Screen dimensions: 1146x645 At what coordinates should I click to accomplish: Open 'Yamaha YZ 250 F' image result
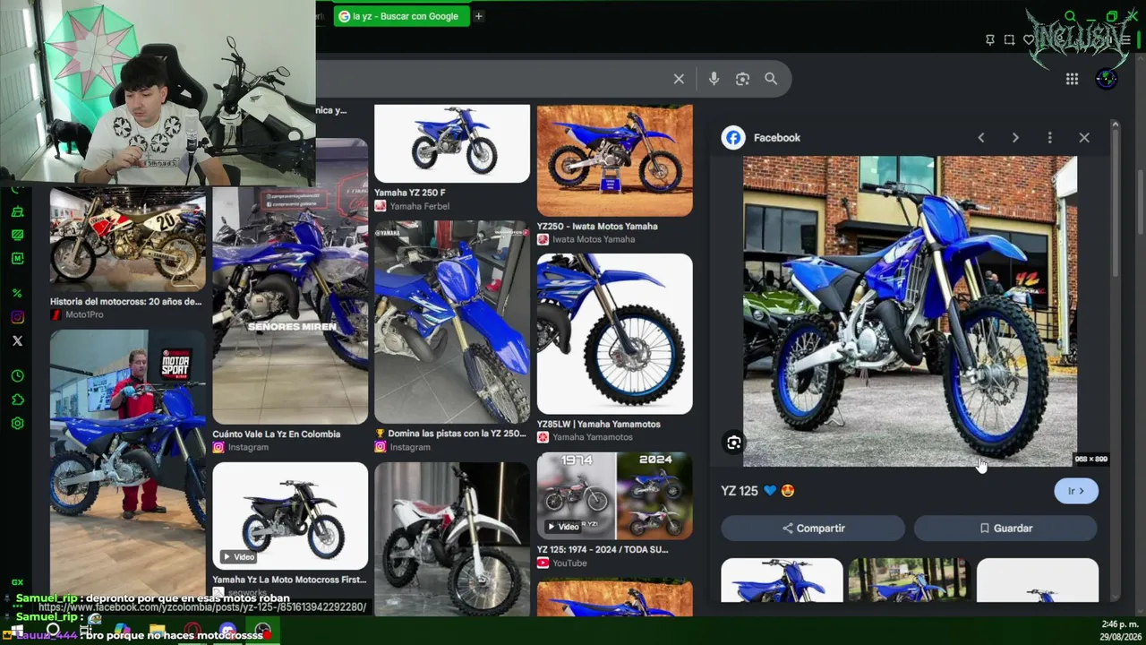click(452, 144)
